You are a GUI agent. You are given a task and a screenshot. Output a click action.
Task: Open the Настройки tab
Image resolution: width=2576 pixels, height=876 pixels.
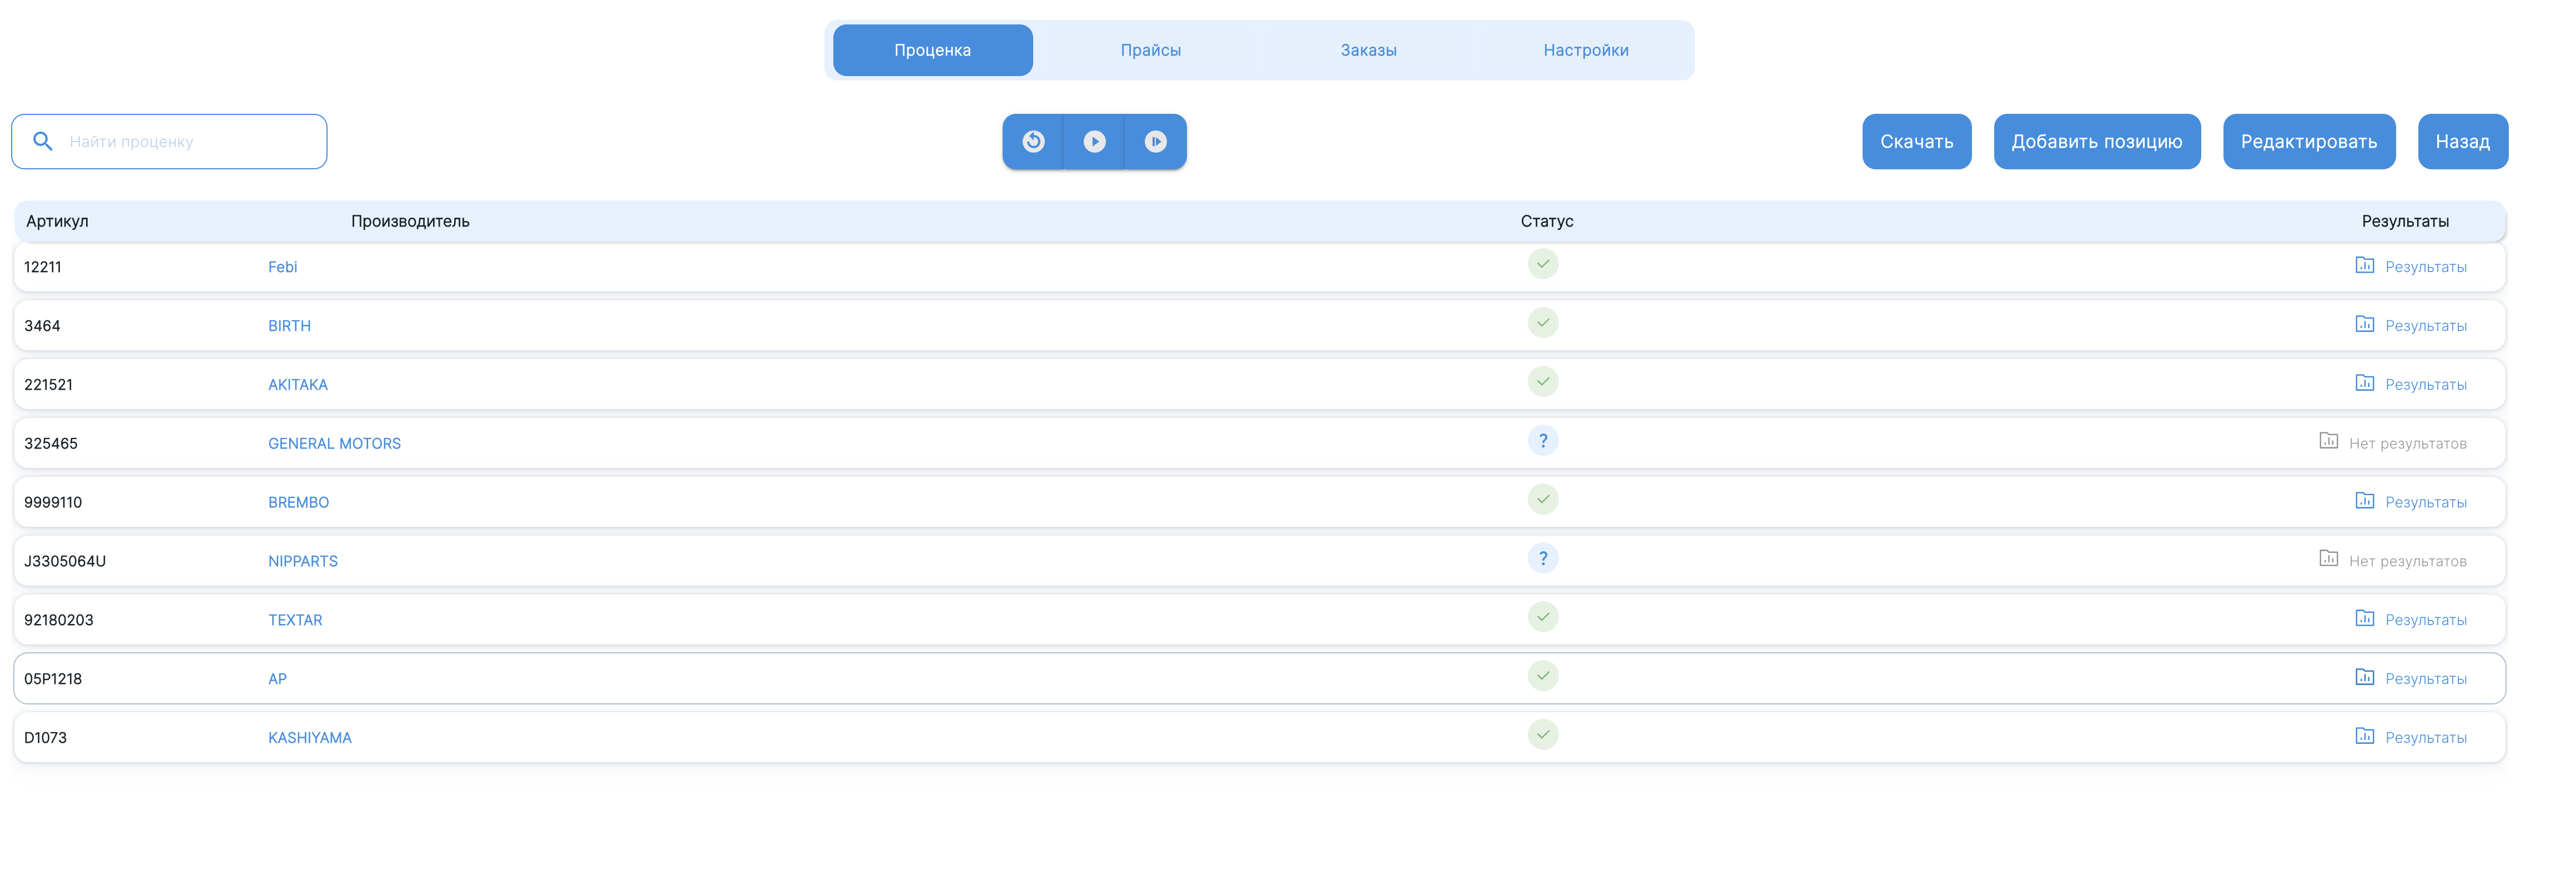click(x=1585, y=50)
